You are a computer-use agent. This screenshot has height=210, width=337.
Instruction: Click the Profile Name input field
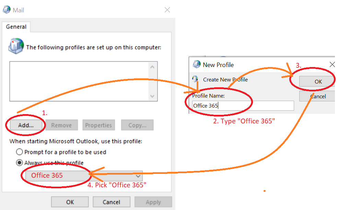[x=243, y=106]
